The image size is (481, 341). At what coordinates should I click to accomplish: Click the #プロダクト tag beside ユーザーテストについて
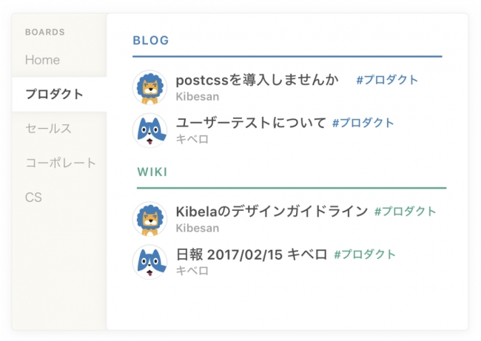tap(363, 123)
